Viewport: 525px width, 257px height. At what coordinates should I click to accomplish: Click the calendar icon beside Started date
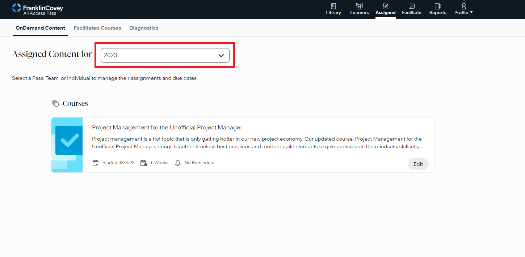pyautogui.click(x=96, y=163)
